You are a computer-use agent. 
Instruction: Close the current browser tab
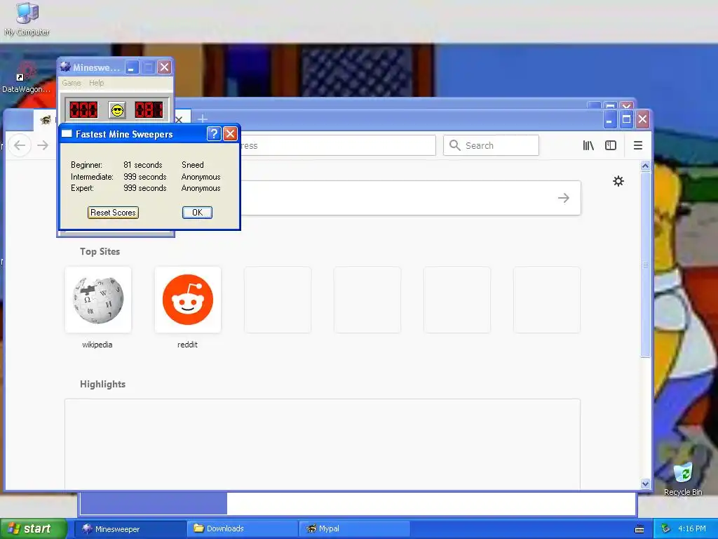click(x=179, y=119)
